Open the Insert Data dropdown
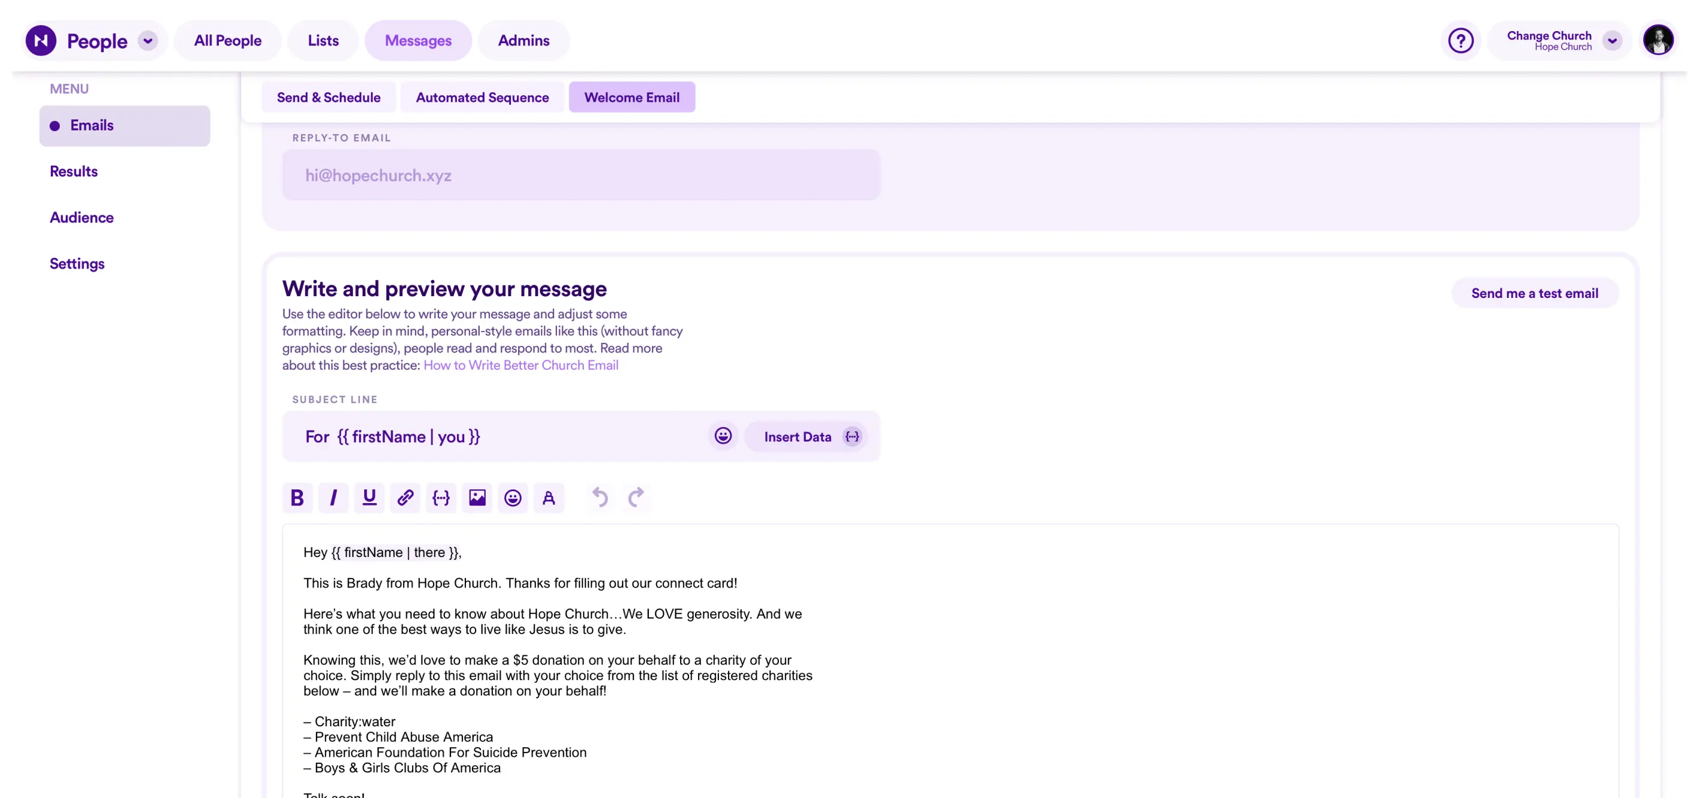Image resolution: width=1694 pixels, height=798 pixels. (808, 436)
